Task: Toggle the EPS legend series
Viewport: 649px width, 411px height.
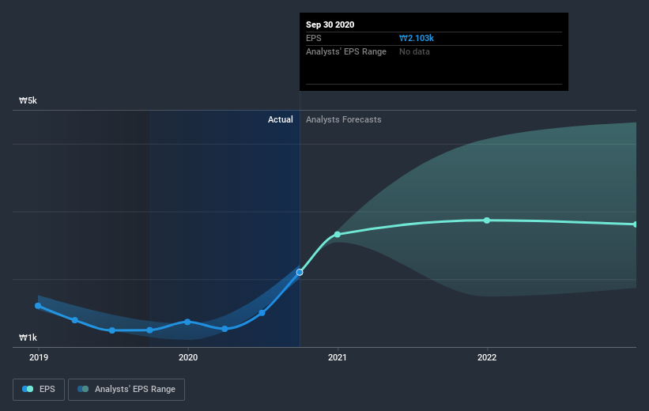Action: pyautogui.click(x=39, y=390)
